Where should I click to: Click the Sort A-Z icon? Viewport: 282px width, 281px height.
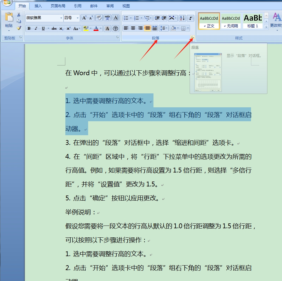point(182,18)
